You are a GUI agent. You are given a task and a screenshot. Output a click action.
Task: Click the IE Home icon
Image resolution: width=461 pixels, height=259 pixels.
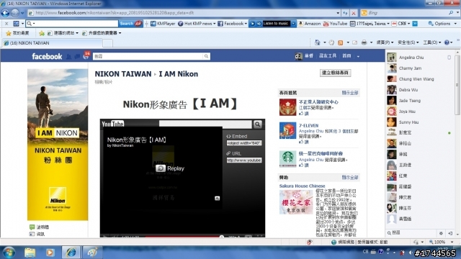[317, 42]
